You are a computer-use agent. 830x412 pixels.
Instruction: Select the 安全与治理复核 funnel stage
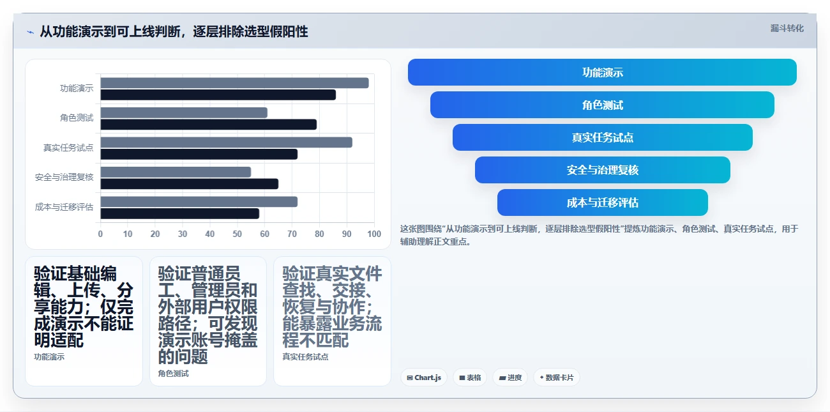click(x=602, y=170)
